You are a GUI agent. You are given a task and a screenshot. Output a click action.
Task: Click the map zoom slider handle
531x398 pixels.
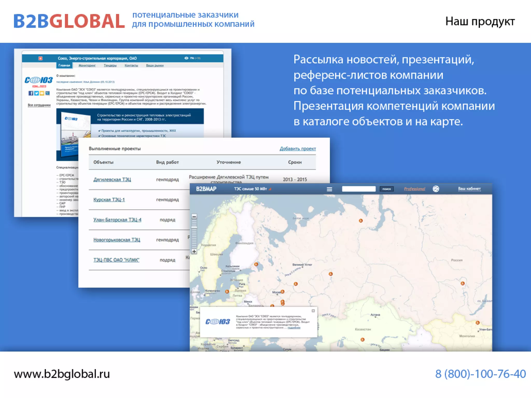pyautogui.click(x=194, y=227)
